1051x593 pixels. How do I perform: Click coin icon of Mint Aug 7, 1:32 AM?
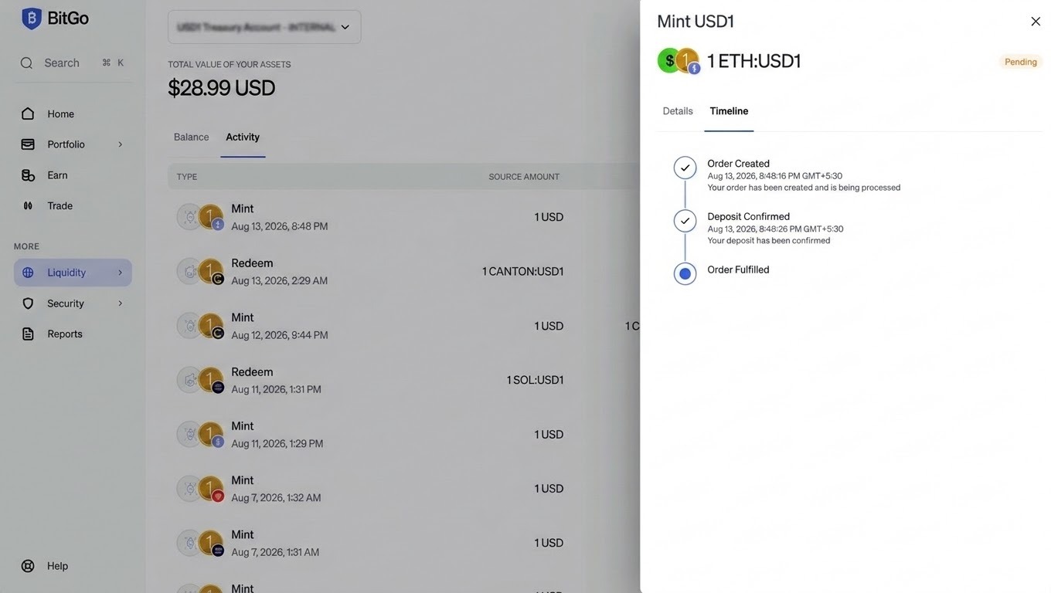click(x=201, y=489)
